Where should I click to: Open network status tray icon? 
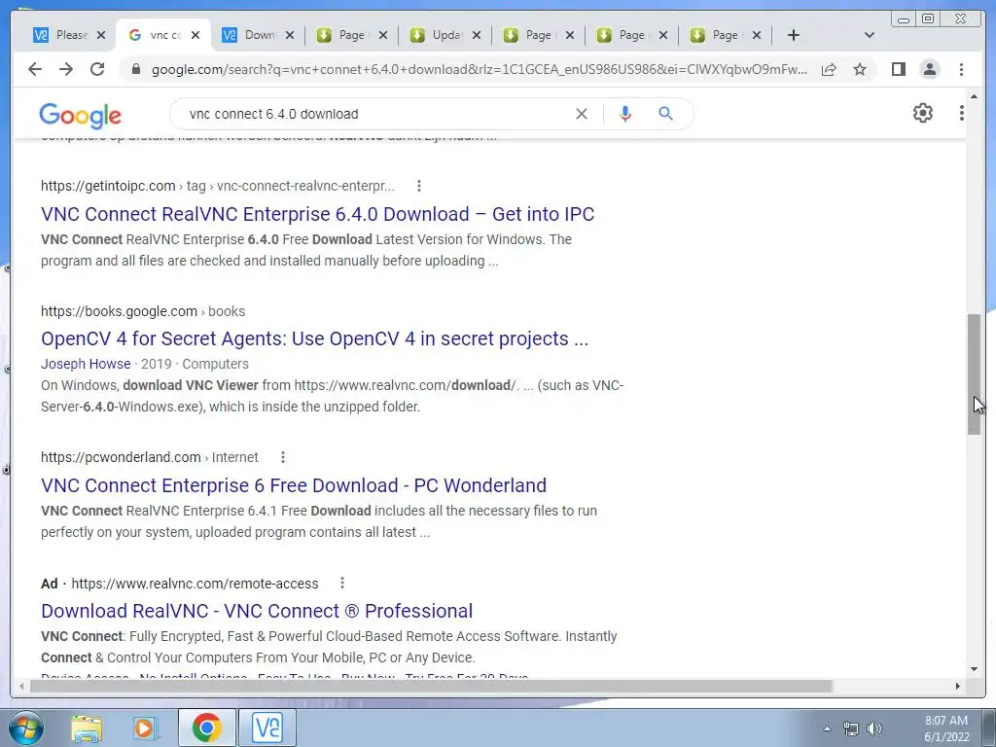click(x=850, y=729)
